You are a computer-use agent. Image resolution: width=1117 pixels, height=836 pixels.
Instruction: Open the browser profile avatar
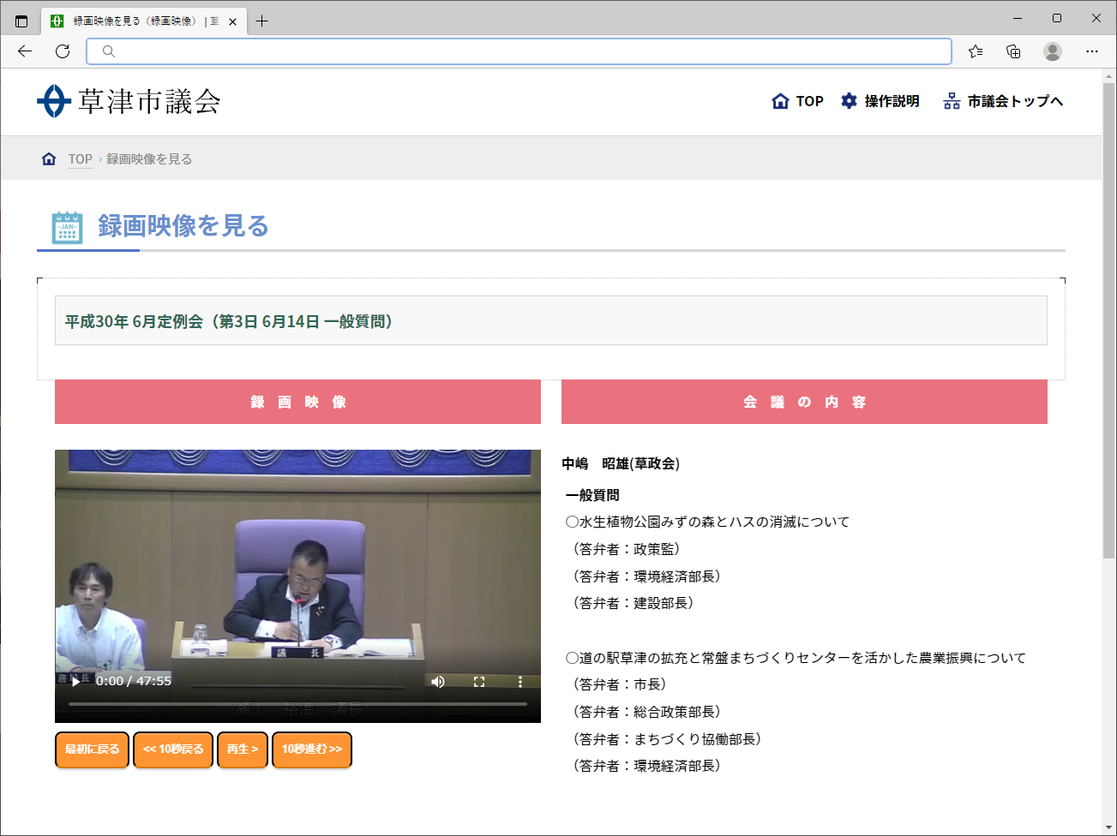1053,51
